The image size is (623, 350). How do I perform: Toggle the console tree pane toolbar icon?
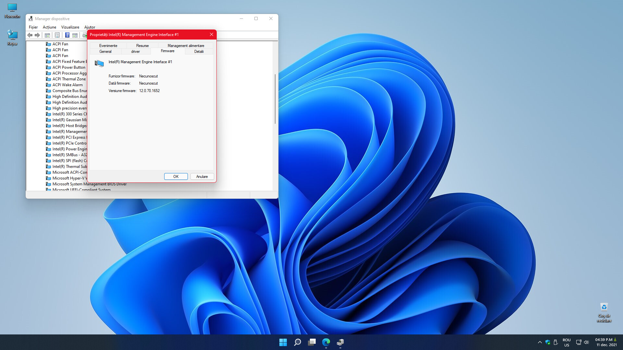47,35
